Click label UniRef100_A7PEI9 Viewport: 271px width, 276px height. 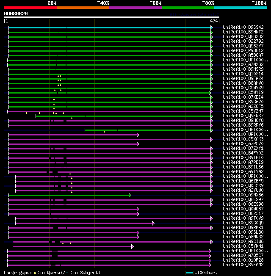(243, 163)
